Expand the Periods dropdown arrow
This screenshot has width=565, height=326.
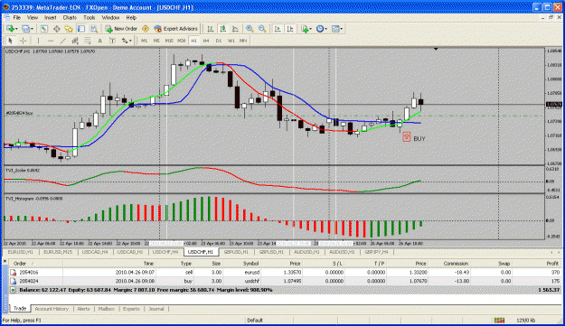coord(325,29)
